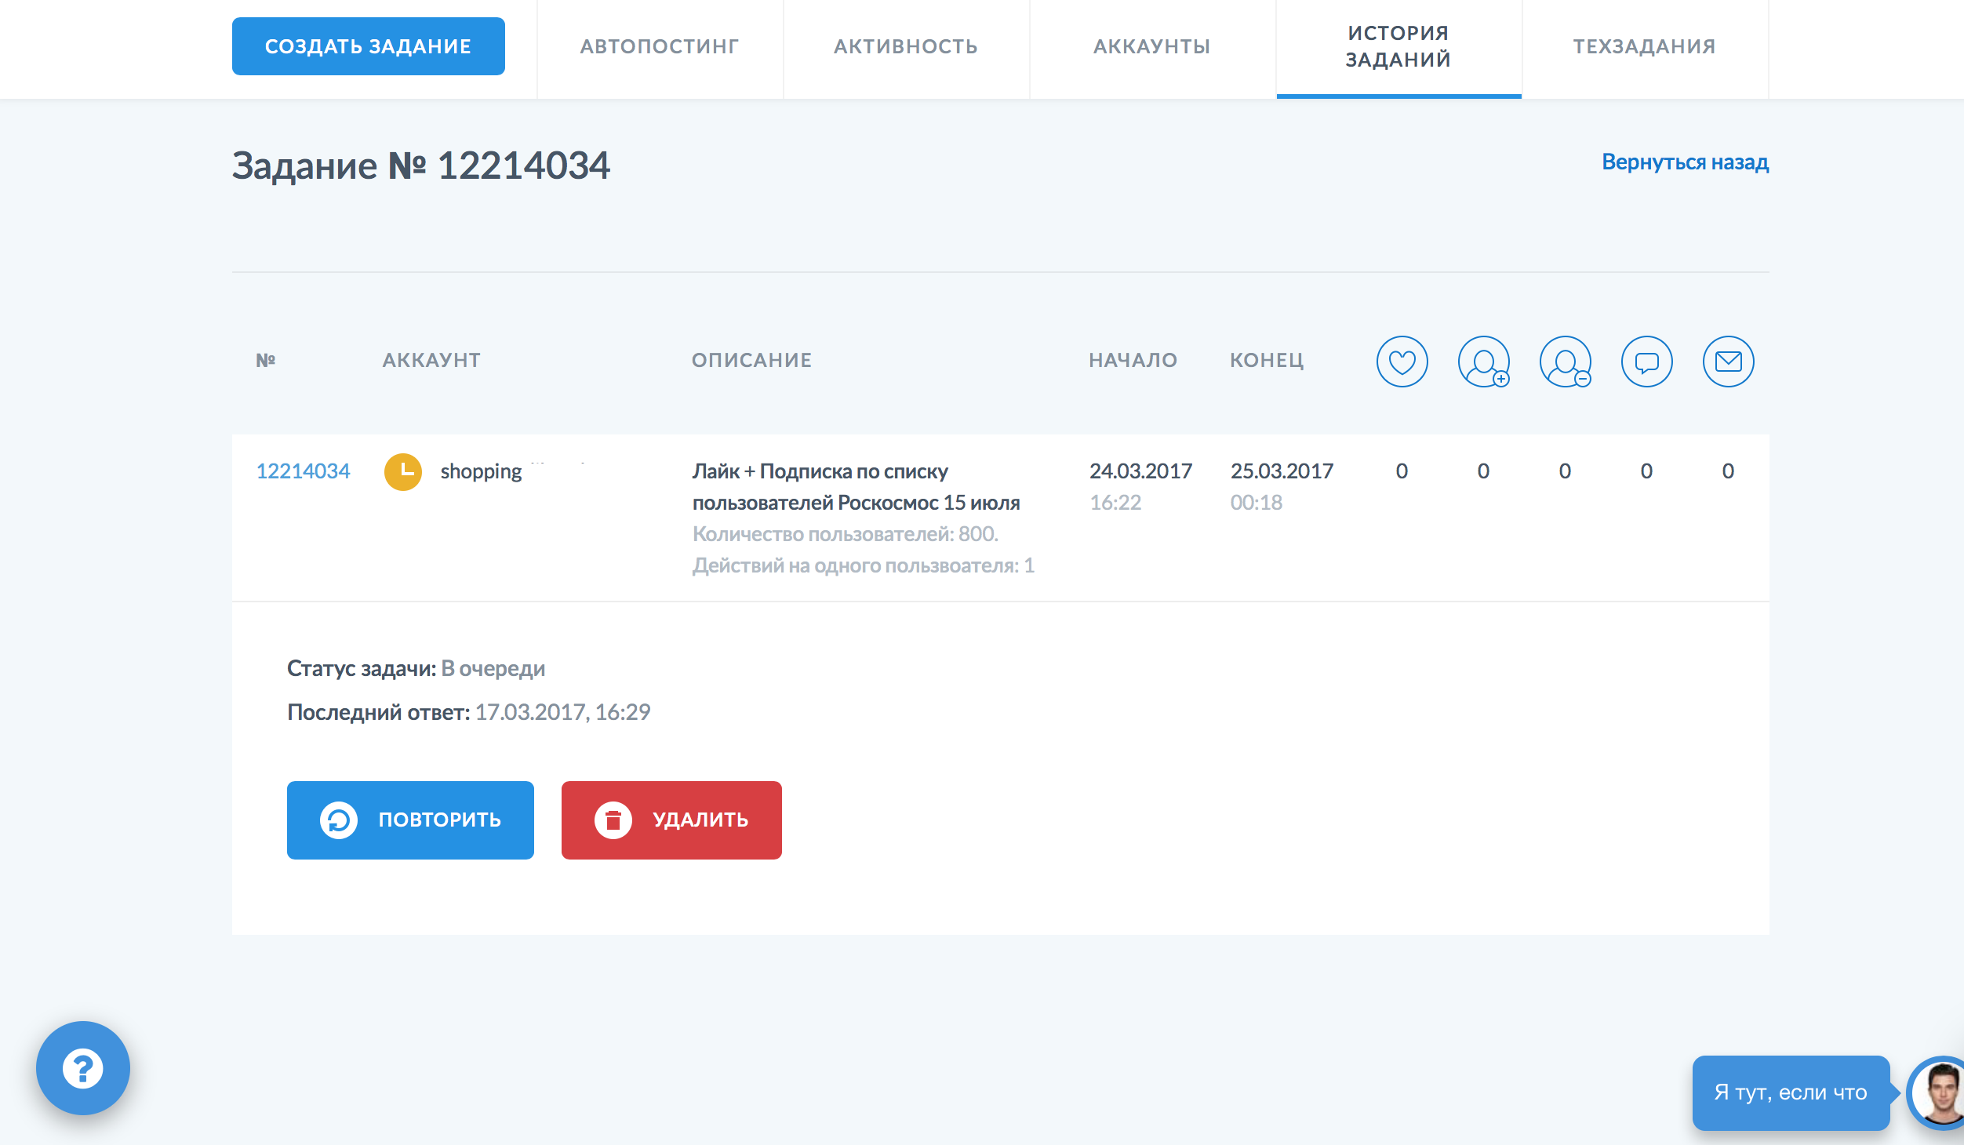Open the Автопостинг tab

pos(660,46)
